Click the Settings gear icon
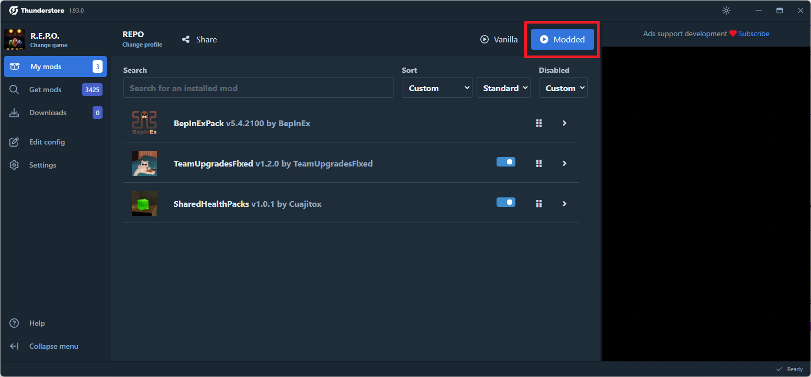This screenshot has width=811, height=377. [14, 165]
